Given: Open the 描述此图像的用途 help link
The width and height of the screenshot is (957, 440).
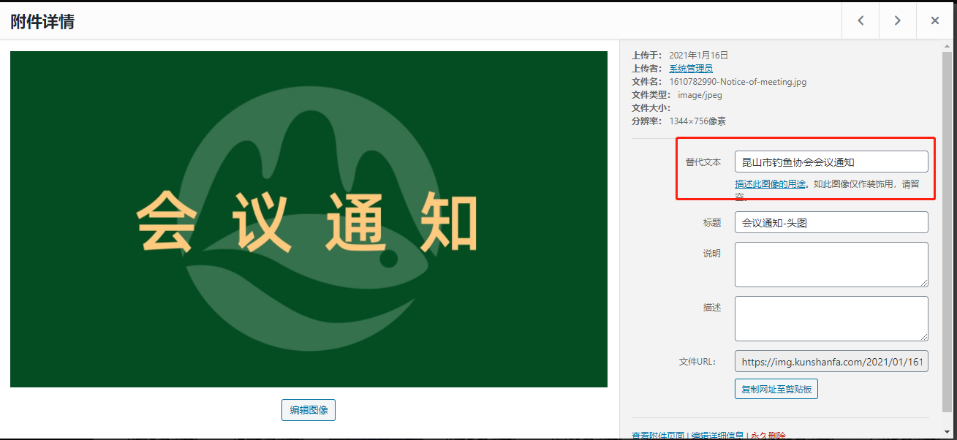Looking at the screenshot, I should click(771, 184).
